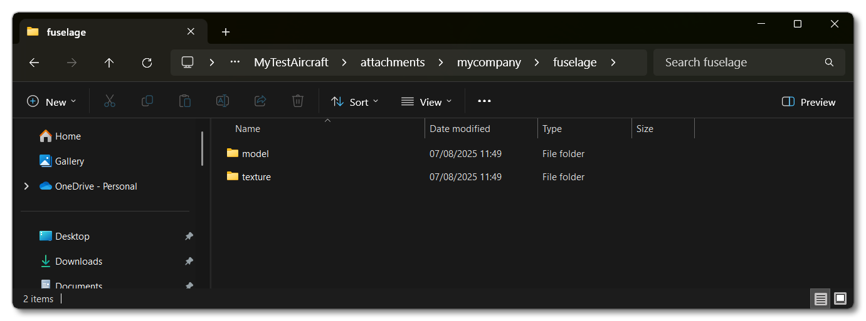Refresh the fuselage folder view
The width and height of the screenshot is (866, 321).
point(147,63)
